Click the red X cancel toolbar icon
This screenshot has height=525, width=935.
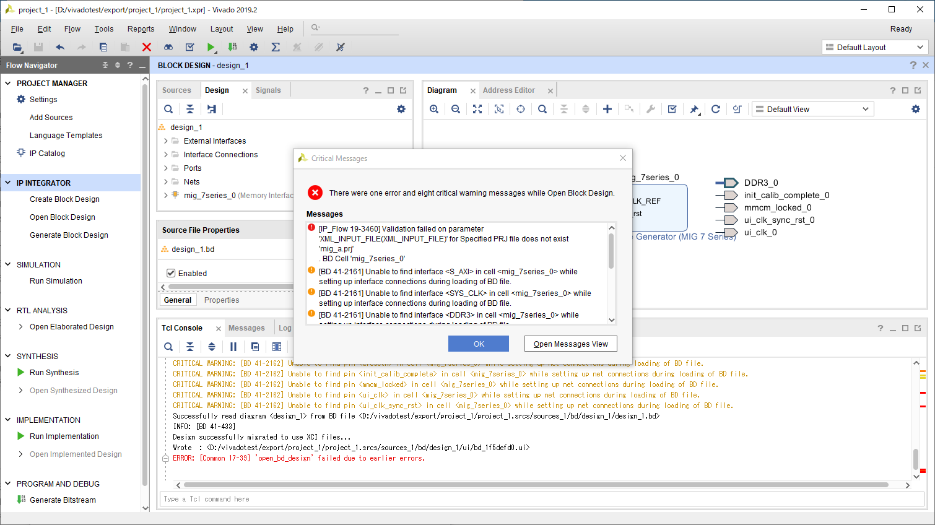click(x=147, y=47)
